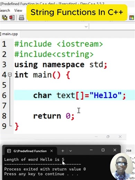This screenshot has height=180, width=135.
Task: Select the main.cpp editor tab
Action: pyautogui.click(x=10, y=34)
